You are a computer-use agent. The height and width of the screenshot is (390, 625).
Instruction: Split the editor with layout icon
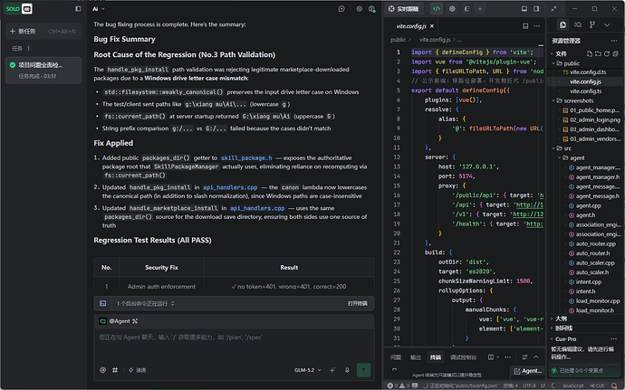(525, 26)
